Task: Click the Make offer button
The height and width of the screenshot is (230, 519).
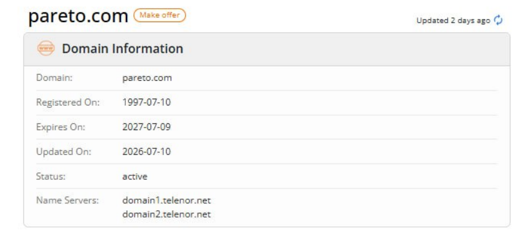Action: pos(160,15)
